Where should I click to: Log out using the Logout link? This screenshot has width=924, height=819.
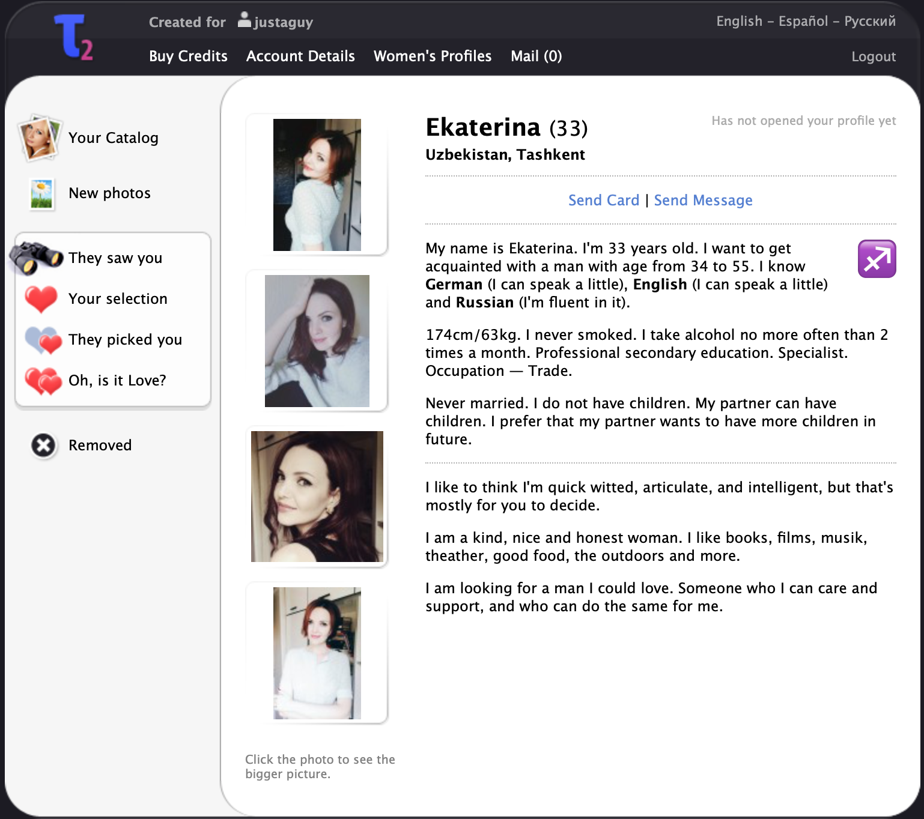click(873, 57)
